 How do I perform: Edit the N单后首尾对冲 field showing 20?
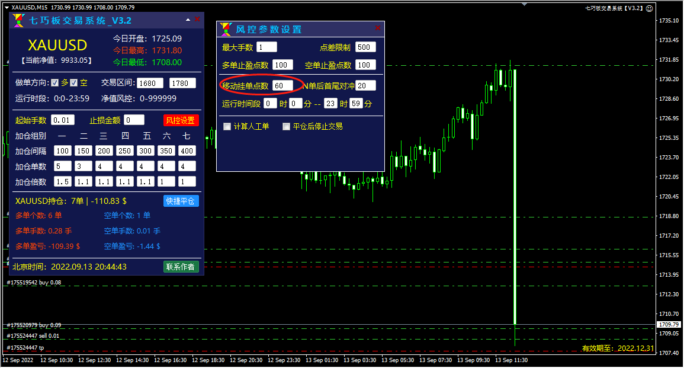[x=365, y=86]
